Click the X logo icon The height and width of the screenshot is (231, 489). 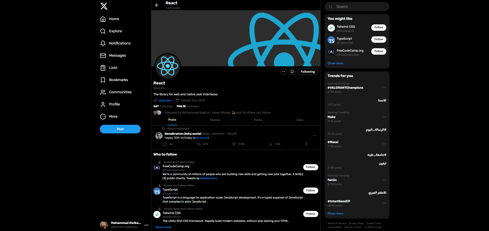click(x=104, y=6)
